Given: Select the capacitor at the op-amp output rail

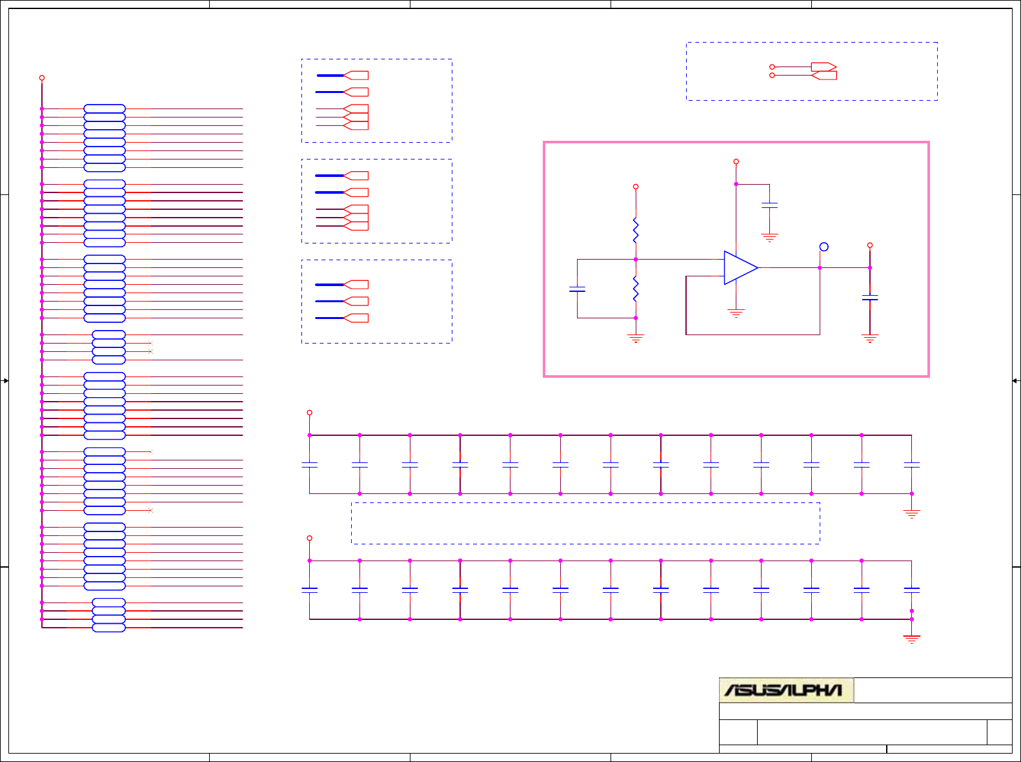Looking at the screenshot, I should tap(870, 297).
